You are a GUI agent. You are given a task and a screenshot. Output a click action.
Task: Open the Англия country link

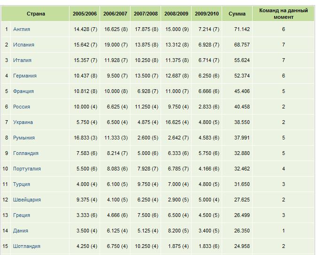tap(22, 29)
